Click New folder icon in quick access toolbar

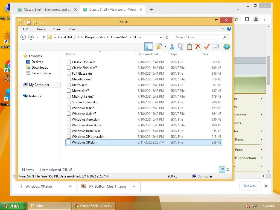pos(35,22)
